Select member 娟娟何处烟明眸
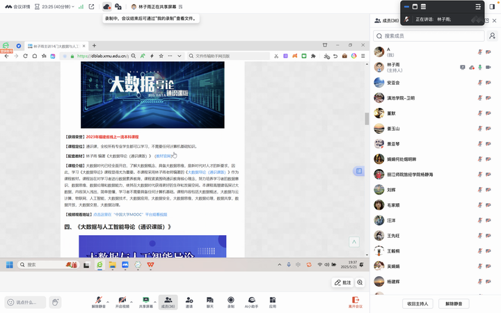 point(401,159)
